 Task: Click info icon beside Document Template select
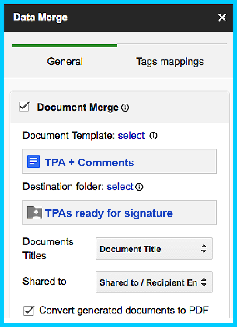coord(153,136)
